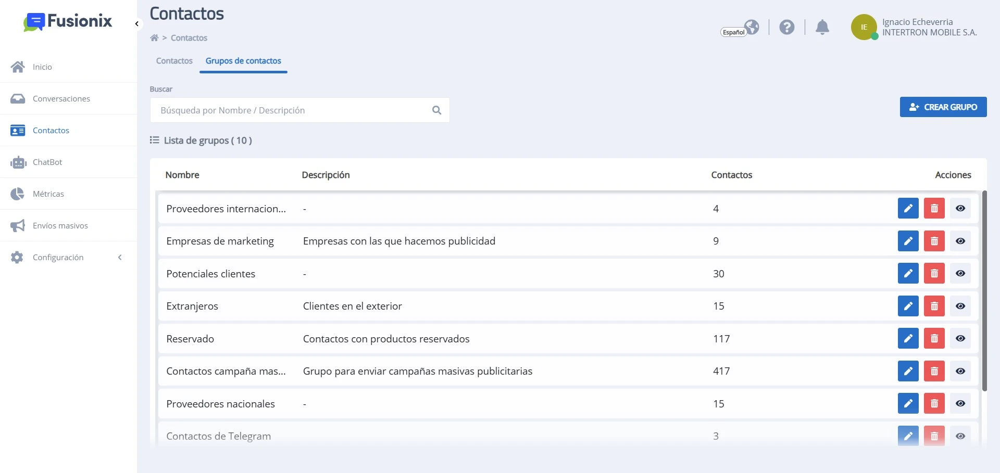Open the Ignacio Echeverria profile menu
Viewport: 1000px width, 473px height.
point(914,27)
